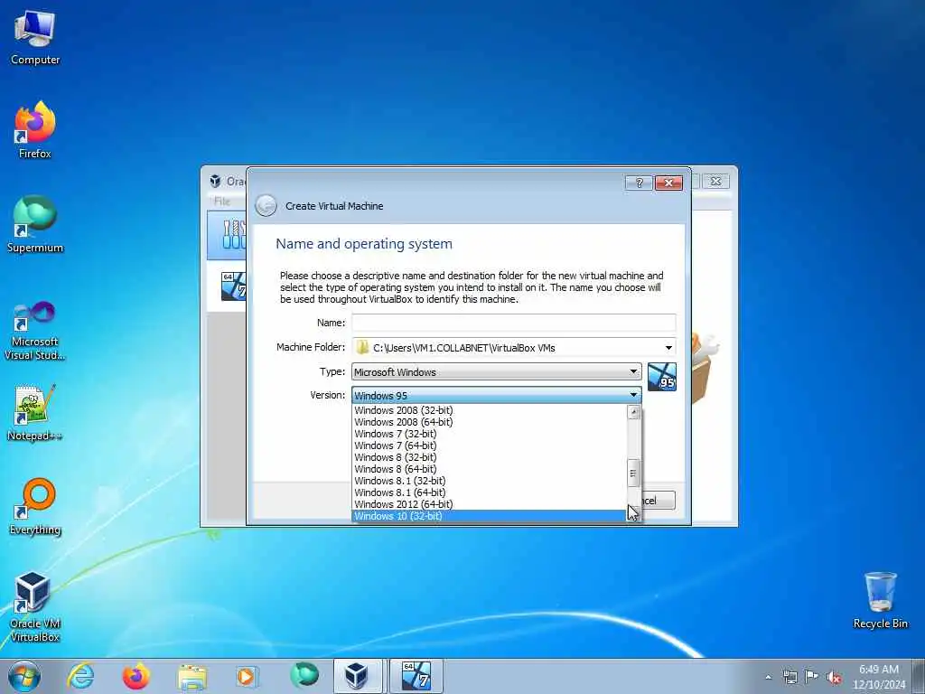Click the version list scrollbar thumb
Screen dimensions: 925x694
tap(633, 474)
